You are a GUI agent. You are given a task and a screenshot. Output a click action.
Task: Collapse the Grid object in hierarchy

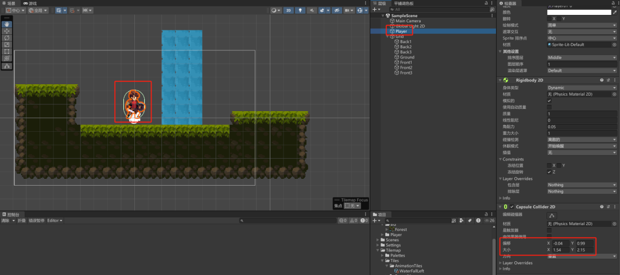coord(387,36)
